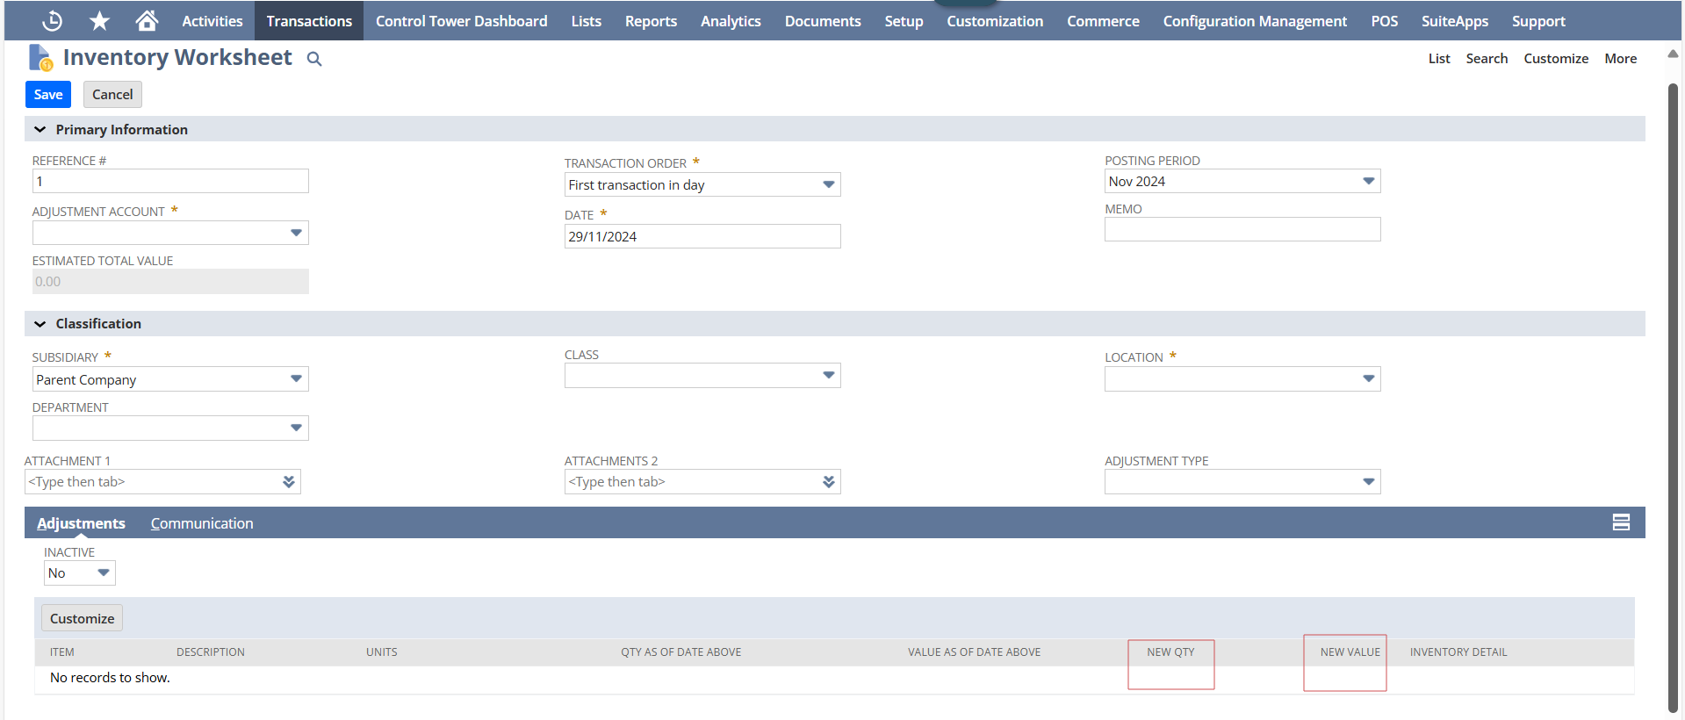Click the search magnifier beside Inventory Worksheet
The height and width of the screenshot is (720, 1685).
point(314,59)
